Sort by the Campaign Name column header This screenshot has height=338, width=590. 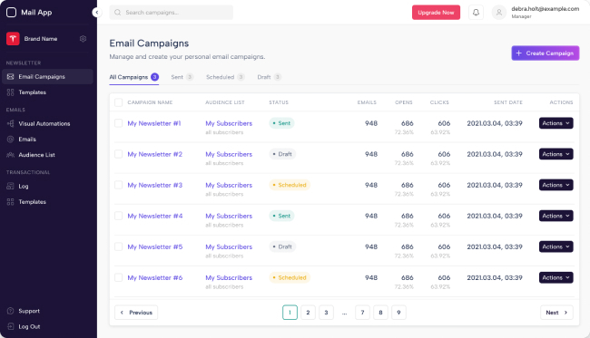[150, 102]
